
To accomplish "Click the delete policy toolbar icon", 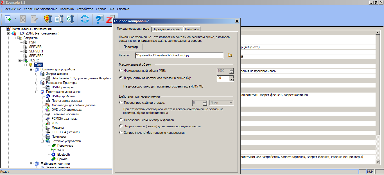I will (23, 19).
